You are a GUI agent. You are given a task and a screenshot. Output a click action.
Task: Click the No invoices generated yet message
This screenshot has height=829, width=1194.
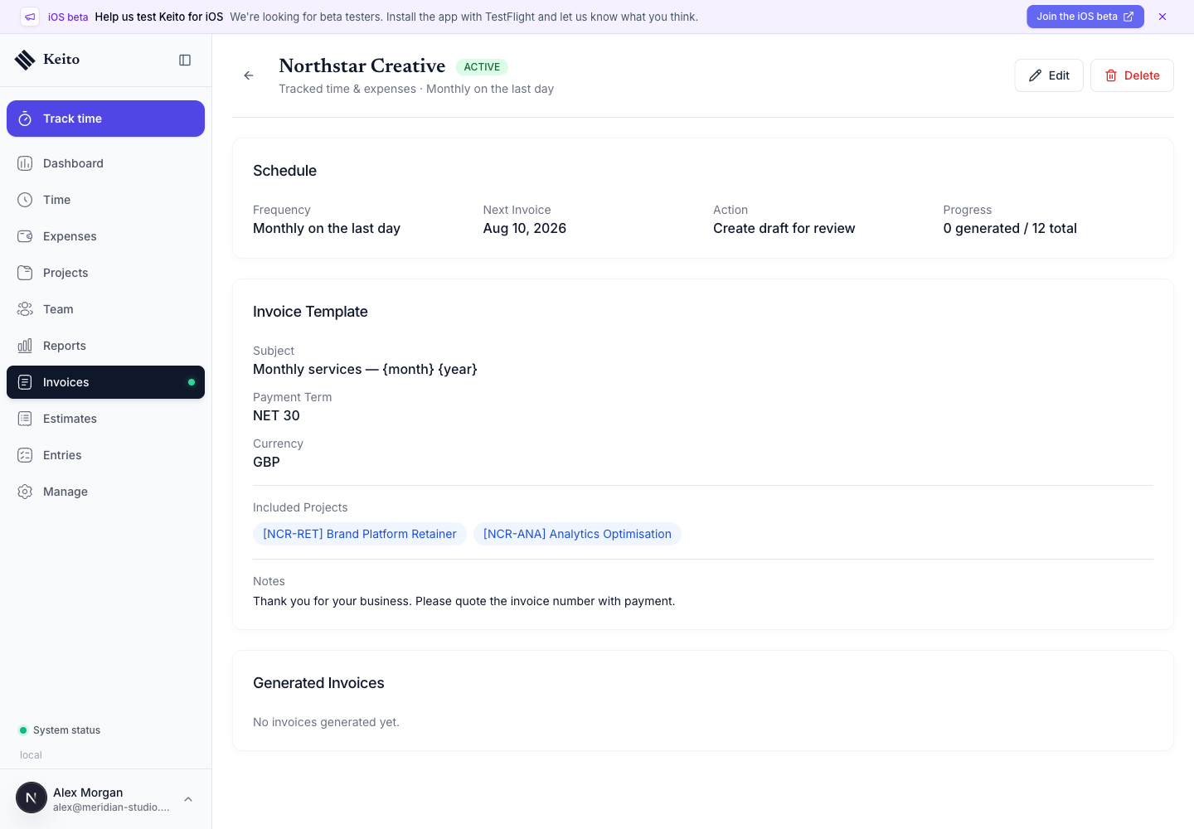326,722
